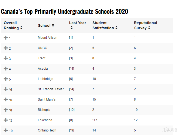Click the plus icon beside Lethbridge
The image size is (180, 135).
tap(6, 79)
